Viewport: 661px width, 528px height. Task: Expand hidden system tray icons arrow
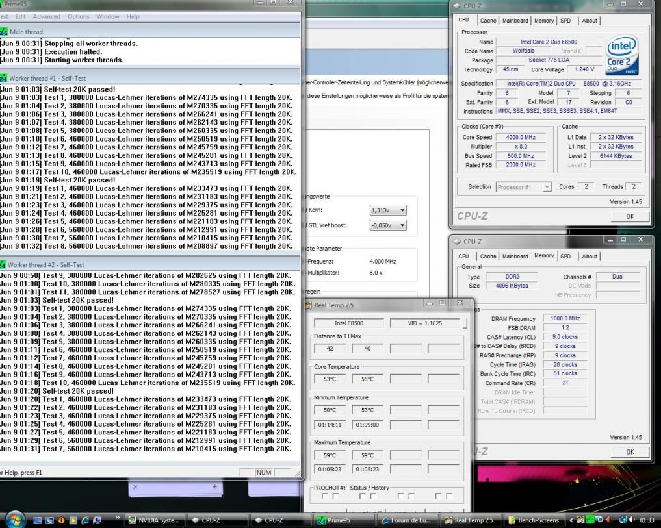point(571,520)
